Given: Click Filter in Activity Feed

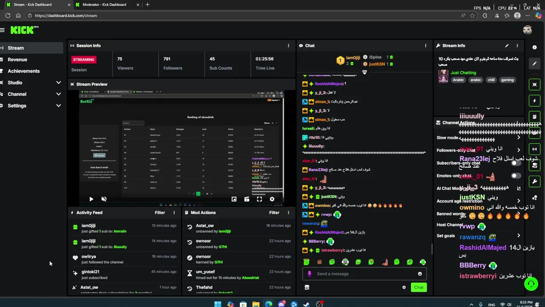Looking at the screenshot, I should (160, 212).
